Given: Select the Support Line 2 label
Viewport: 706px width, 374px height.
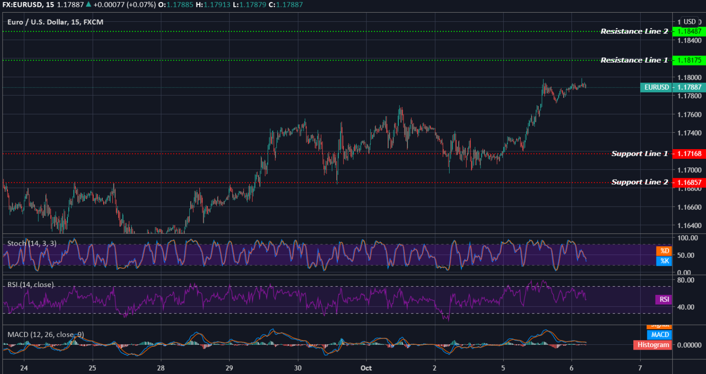Looking at the screenshot, I should pyautogui.click(x=639, y=182).
